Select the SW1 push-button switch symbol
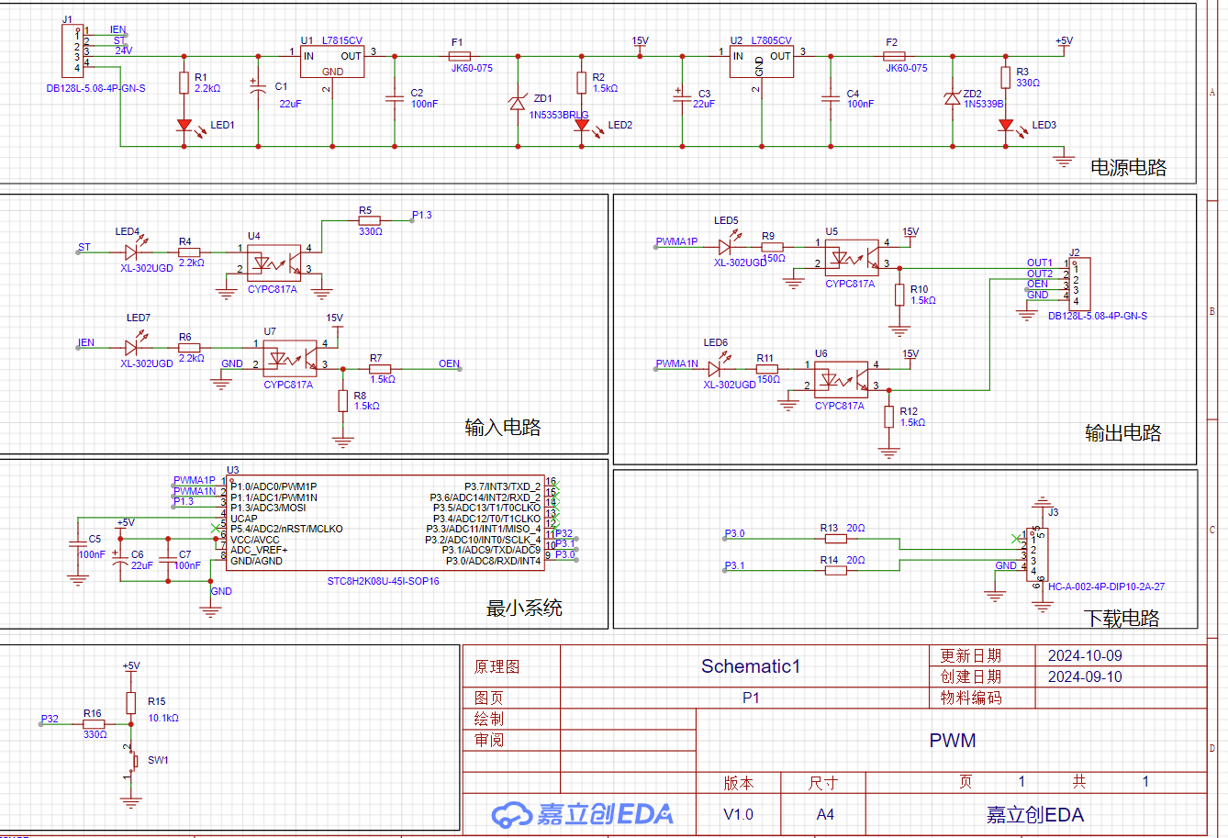The width and height of the screenshot is (1228, 838). pyautogui.click(x=132, y=761)
